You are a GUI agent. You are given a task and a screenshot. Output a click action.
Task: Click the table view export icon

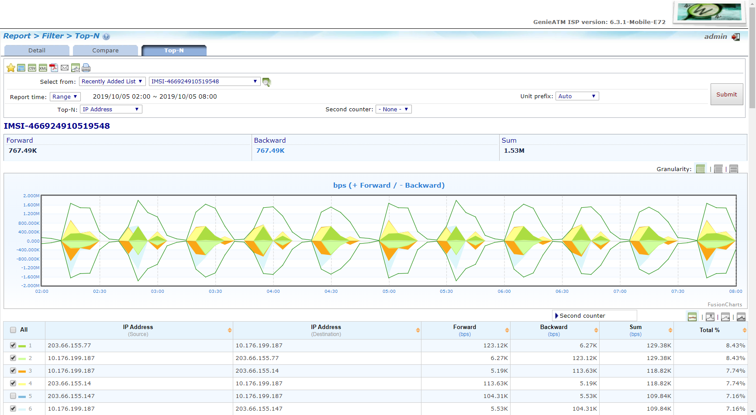coord(21,68)
